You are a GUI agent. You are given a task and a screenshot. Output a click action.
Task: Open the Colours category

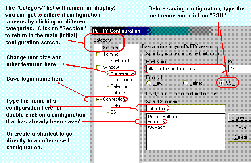tap(118, 93)
